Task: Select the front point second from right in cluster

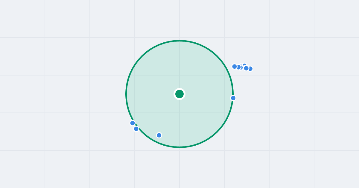Action: tap(246, 68)
